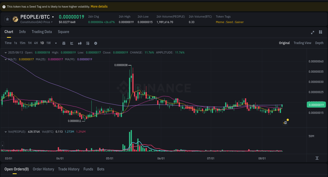
Task: Collapse the Vol(PEOPLE) indicator row
Action: [6, 131]
